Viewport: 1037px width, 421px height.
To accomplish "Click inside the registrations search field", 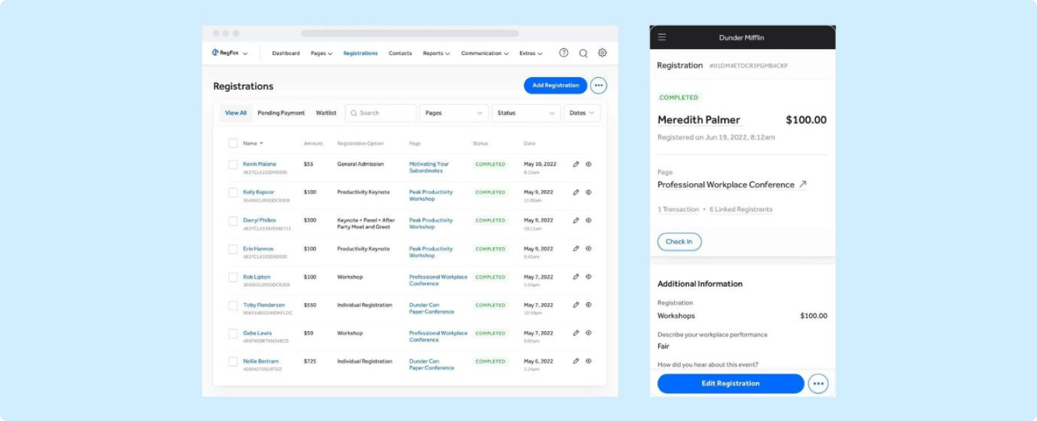I will tap(380, 112).
